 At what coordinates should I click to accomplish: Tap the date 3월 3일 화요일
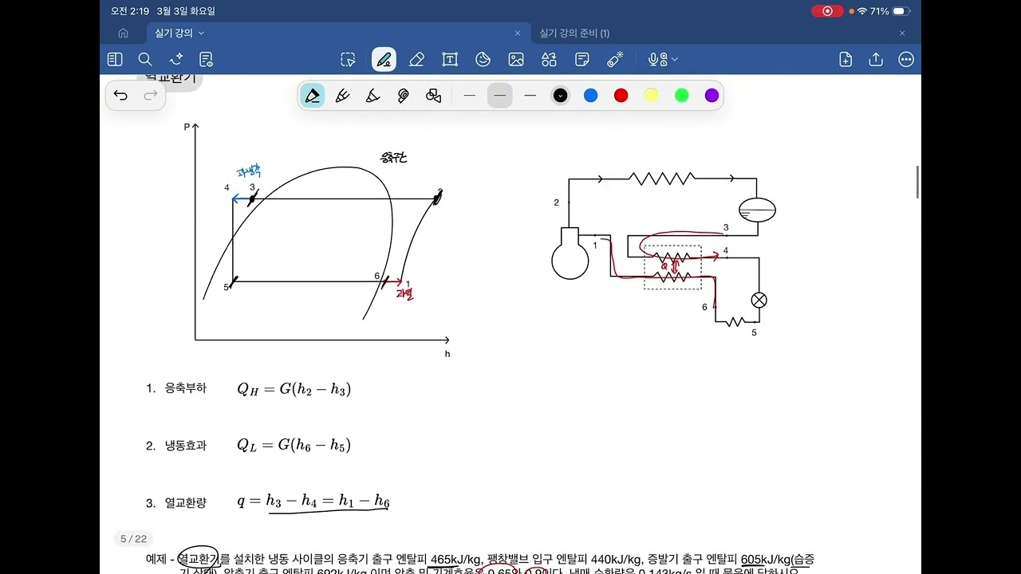pos(185,11)
